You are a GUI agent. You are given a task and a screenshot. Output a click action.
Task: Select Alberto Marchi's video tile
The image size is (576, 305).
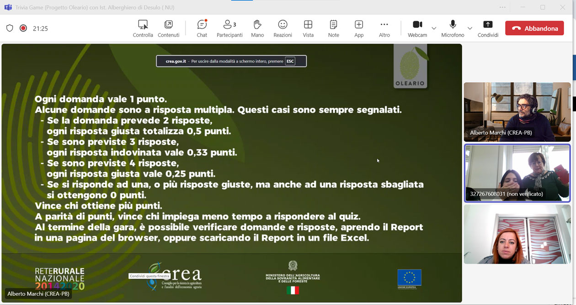click(517, 112)
